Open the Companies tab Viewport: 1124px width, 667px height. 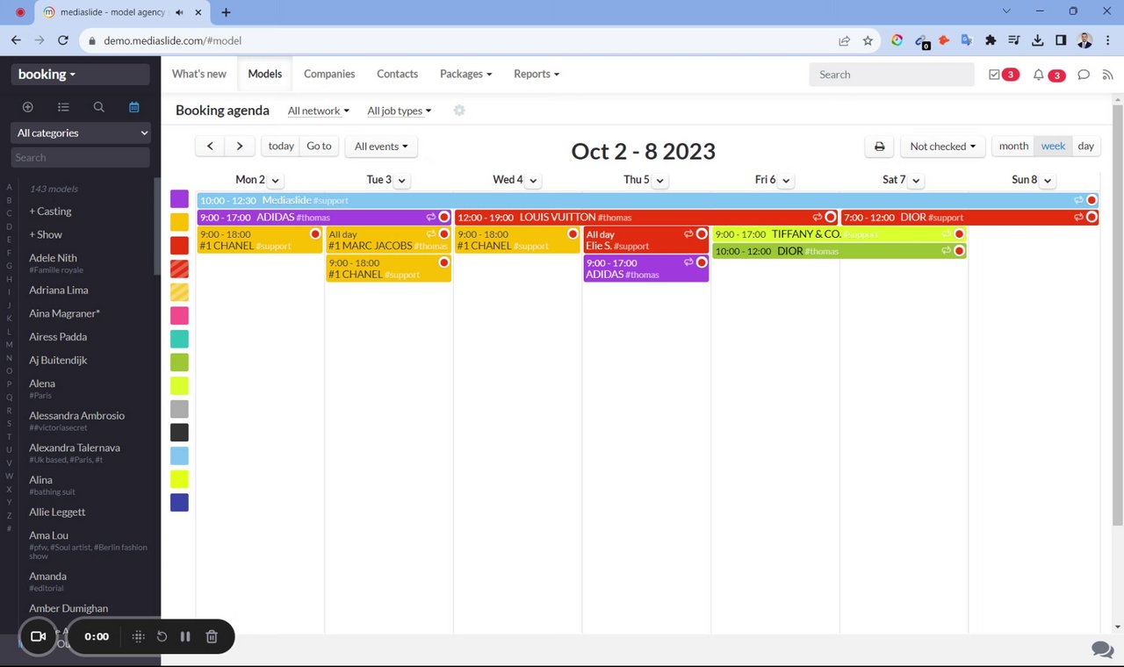[x=329, y=75]
